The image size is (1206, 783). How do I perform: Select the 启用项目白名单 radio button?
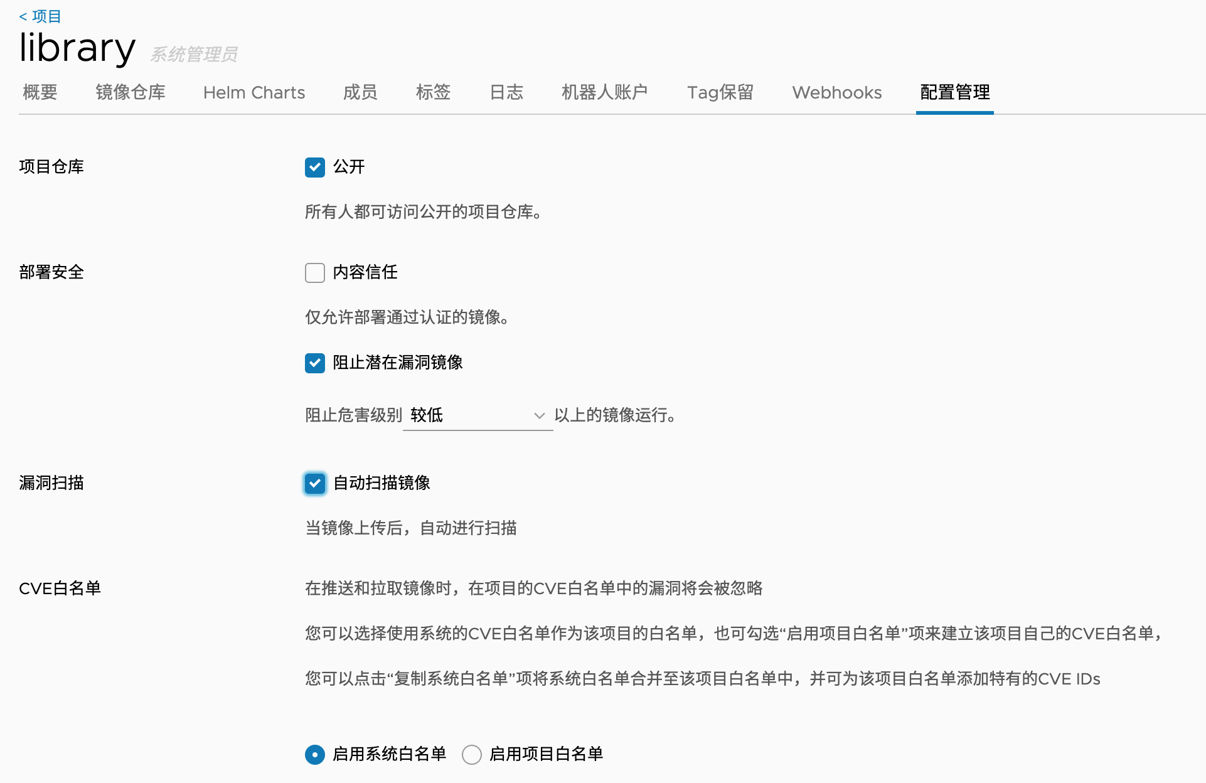(472, 755)
